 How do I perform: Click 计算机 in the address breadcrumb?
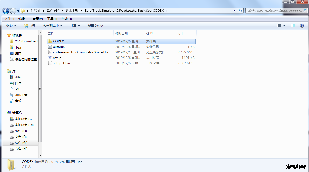point(36,11)
